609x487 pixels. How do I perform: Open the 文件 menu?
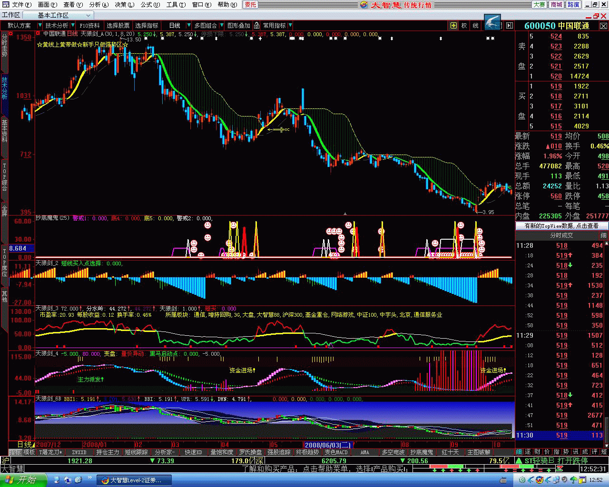(x=21, y=4)
